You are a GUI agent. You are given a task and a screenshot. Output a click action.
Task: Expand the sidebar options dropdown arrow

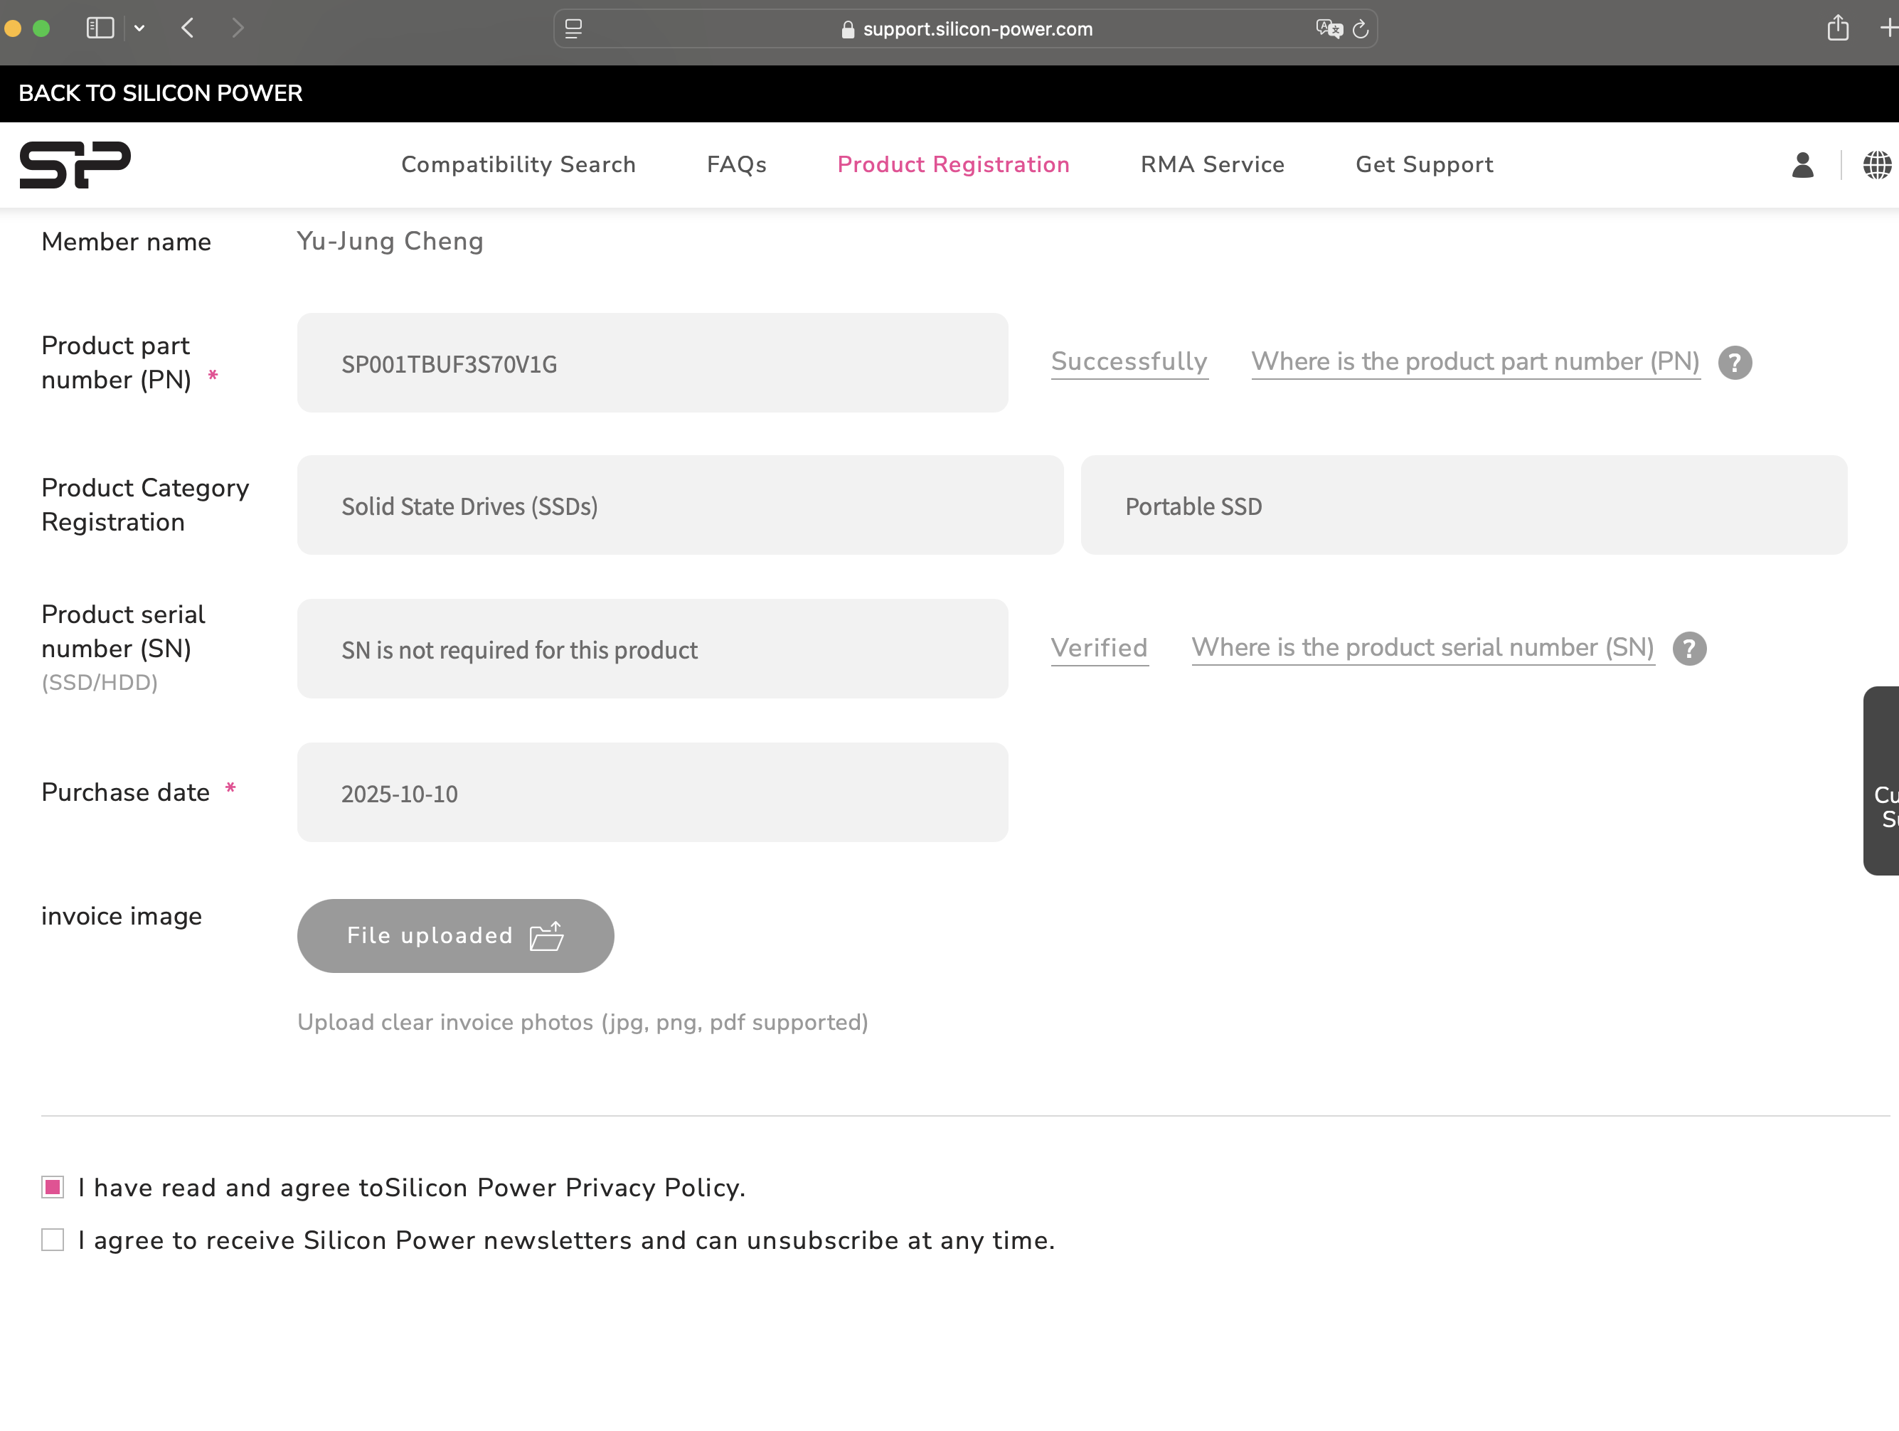coord(139,28)
